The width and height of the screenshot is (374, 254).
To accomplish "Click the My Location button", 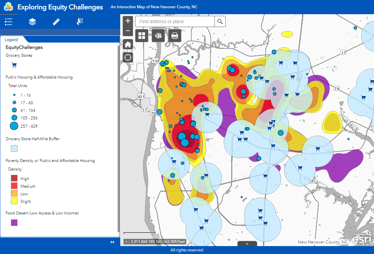I will [128, 57].
